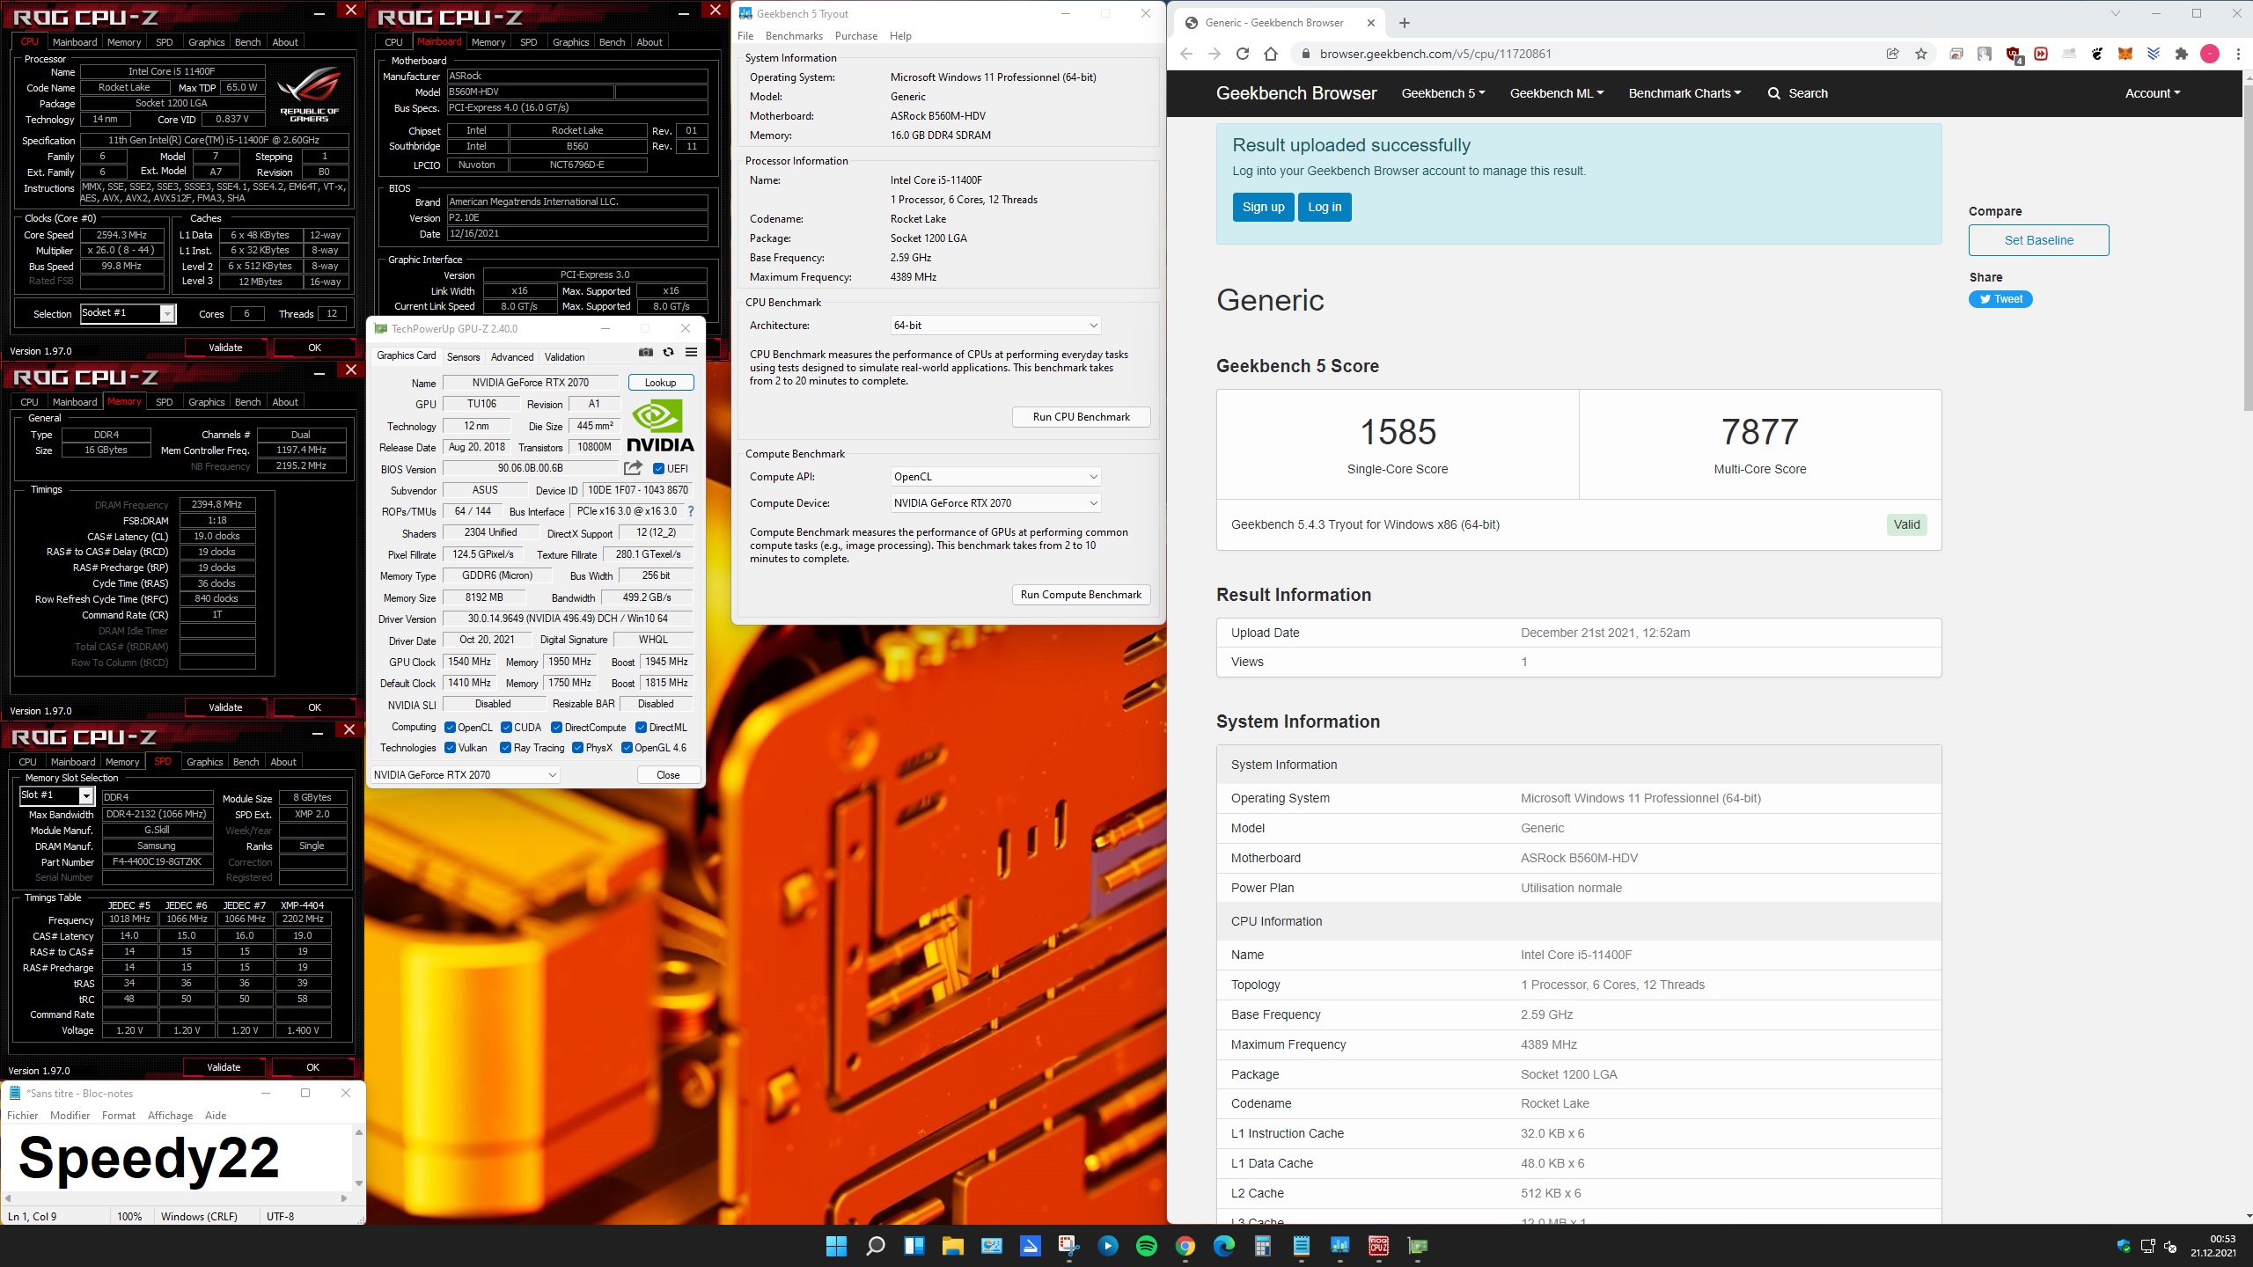Click the Bus Interface question mark icon
This screenshot has height=1267, width=2253.
(691, 511)
